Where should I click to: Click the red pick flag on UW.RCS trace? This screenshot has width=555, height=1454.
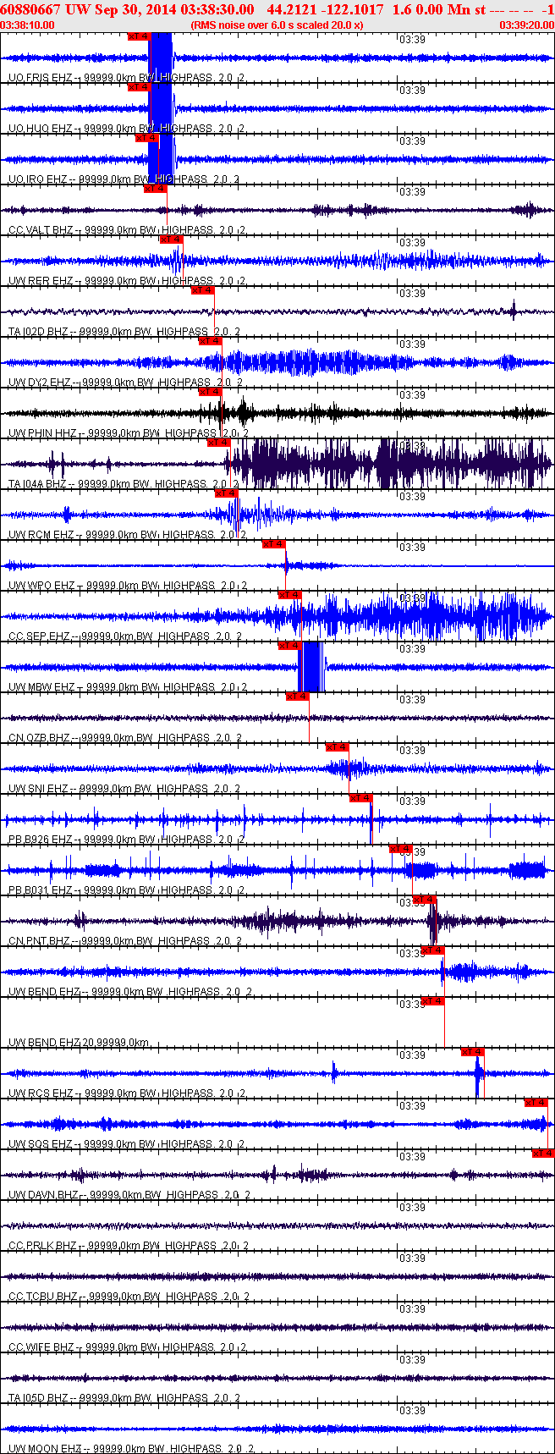pyautogui.click(x=473, y=1052)
